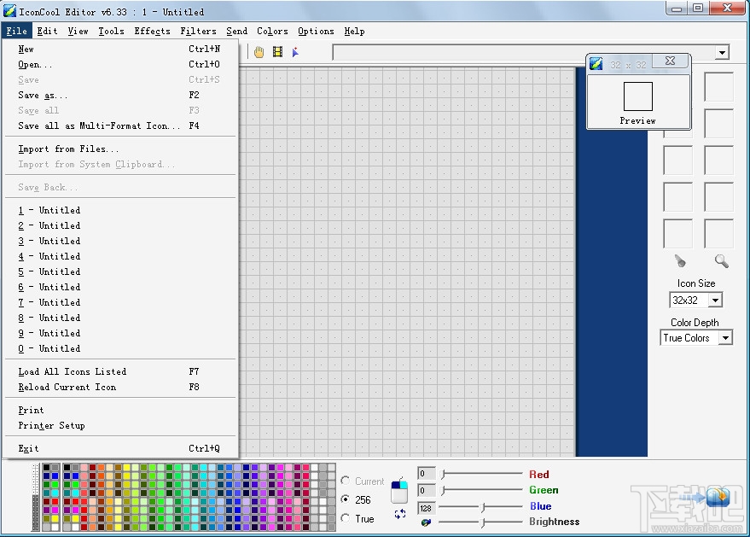Viewport: 750px width, 537px height.
Task: Open the Filters menu
Action: [198, 31]
